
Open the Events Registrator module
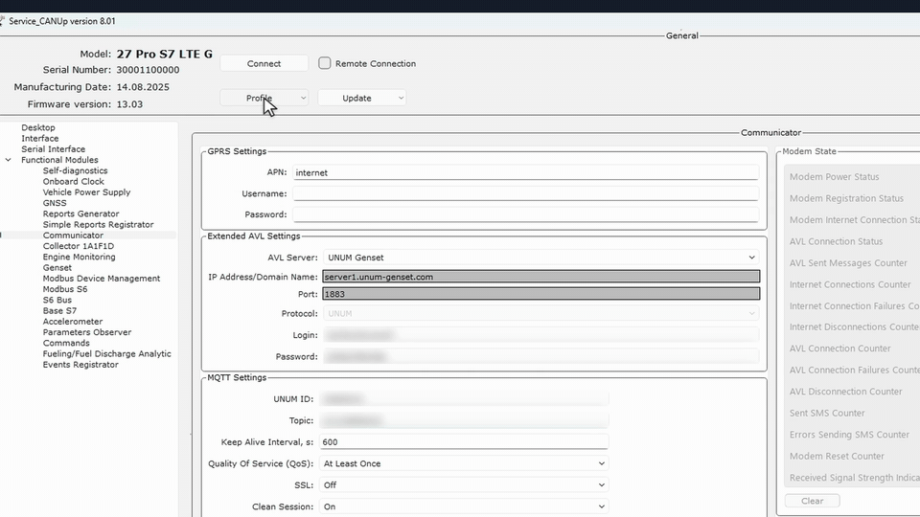pos(80,365)
